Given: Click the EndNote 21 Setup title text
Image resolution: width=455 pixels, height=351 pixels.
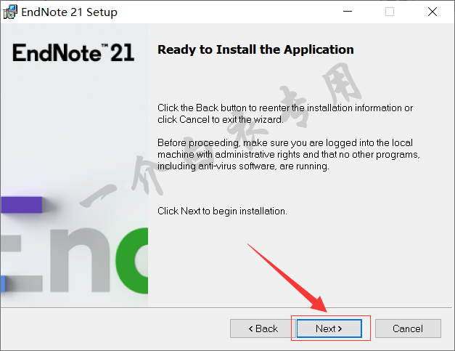Looking at the screenshot, I should coord(70,12).
